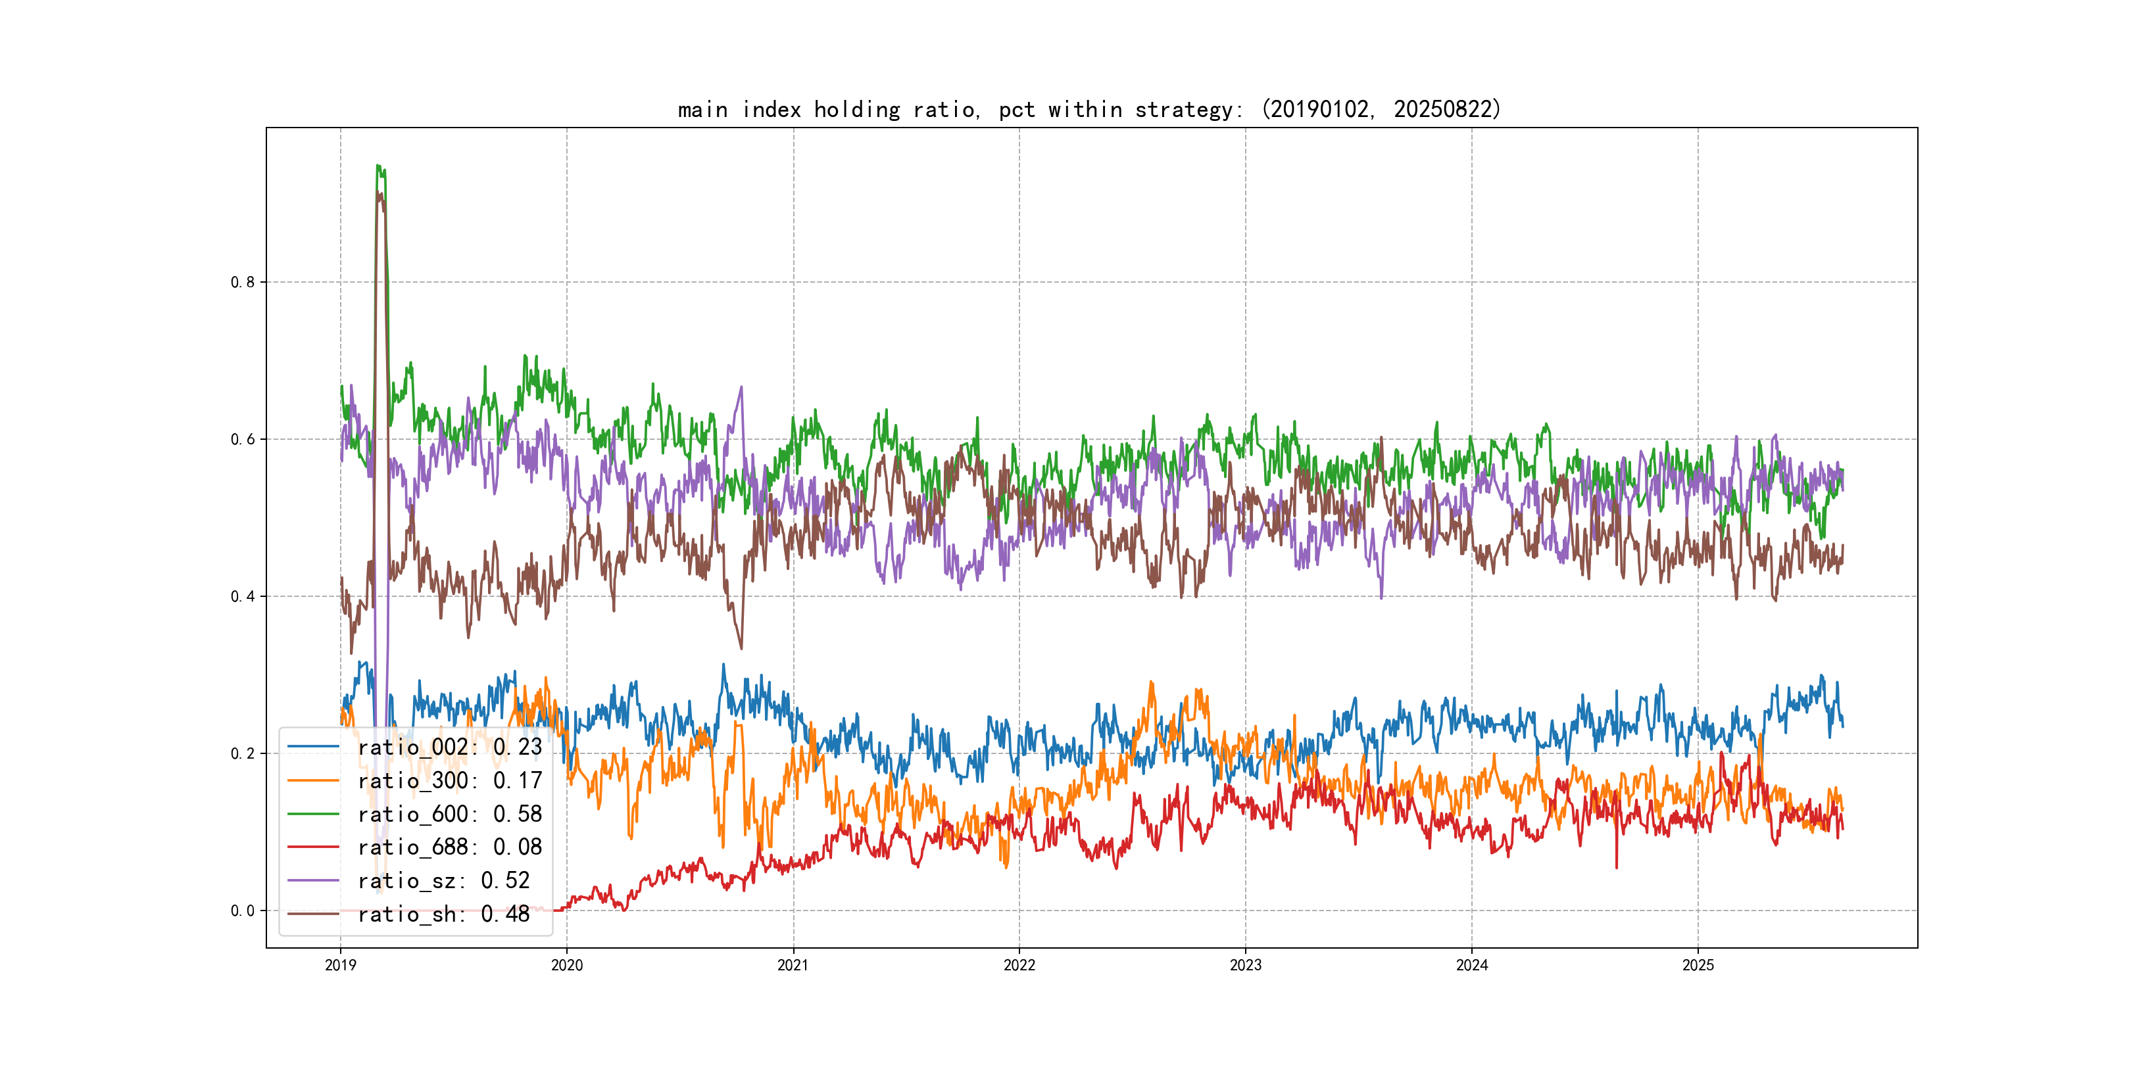This screenshot has height=1065, width=2131.
Task: Click the chart title text
Action: pyautogui.click(x=1089, y=109)
